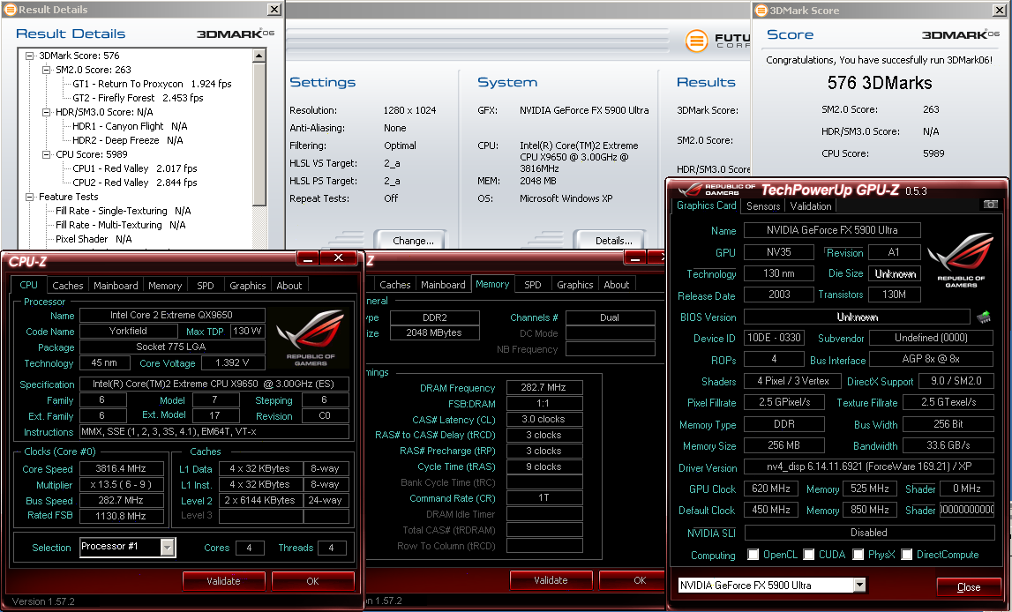The height and width of the screenshot is (612, 1012).
Task: Collapse the HDR/SM3.0 Score node
Action: pos(47,112)
